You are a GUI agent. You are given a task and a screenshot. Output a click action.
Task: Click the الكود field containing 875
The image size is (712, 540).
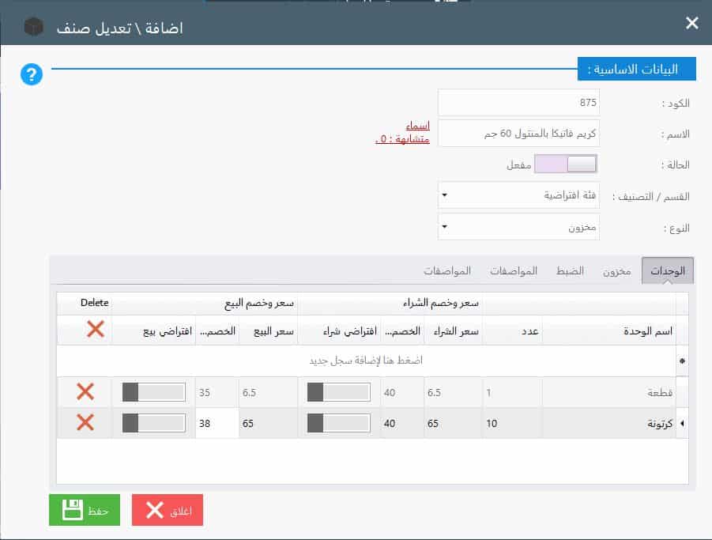(x=518, y=103)
